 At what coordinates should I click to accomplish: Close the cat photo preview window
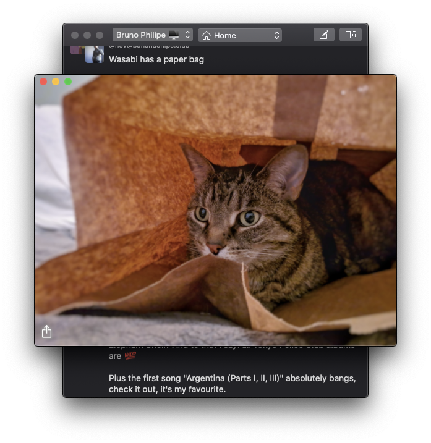[43, 82]
